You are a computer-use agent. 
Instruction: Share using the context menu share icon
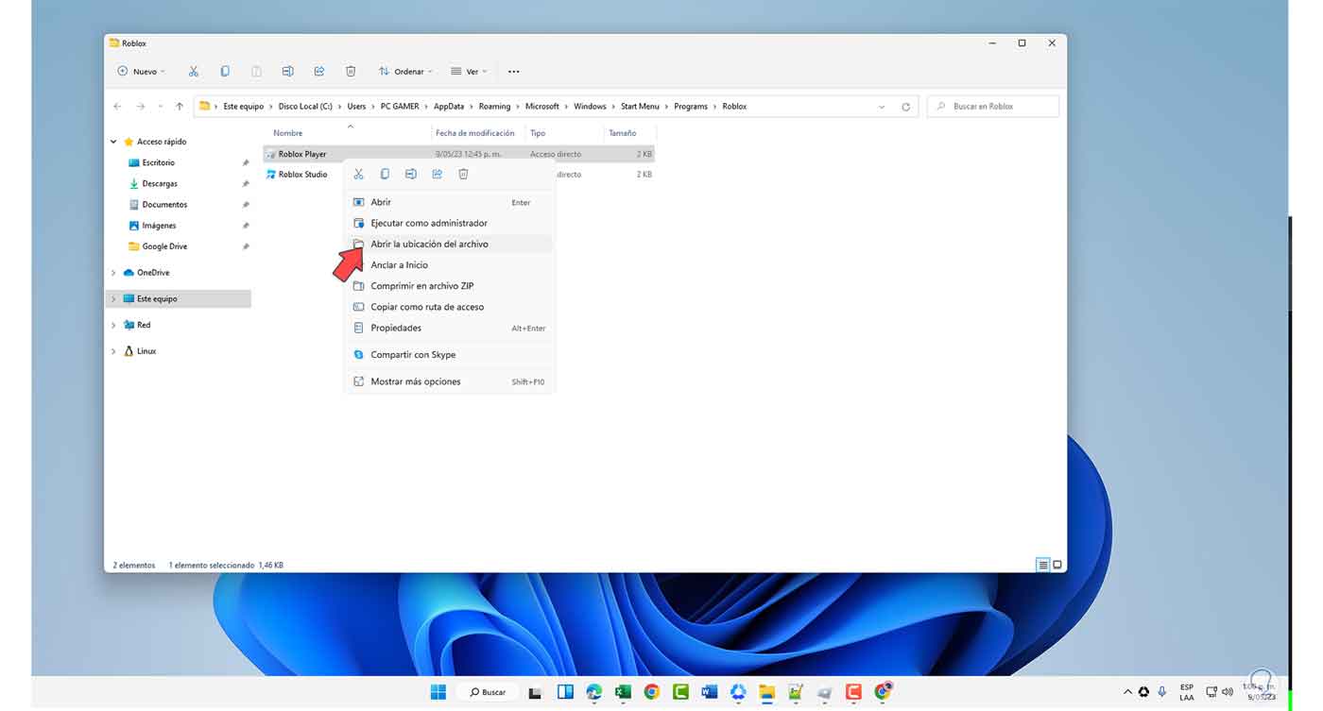(x=438, y=174)
